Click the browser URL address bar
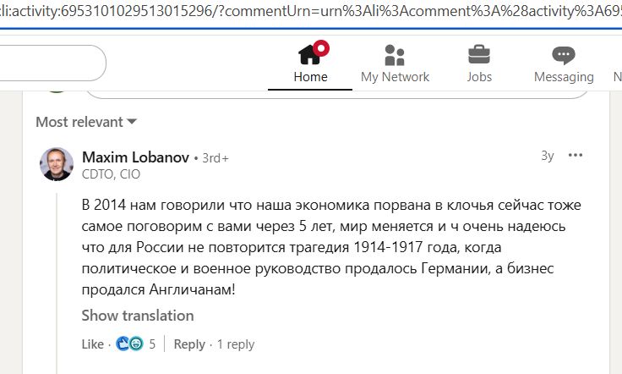 click(x=311, y=10)
